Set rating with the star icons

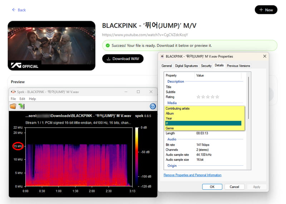point(208,97)
